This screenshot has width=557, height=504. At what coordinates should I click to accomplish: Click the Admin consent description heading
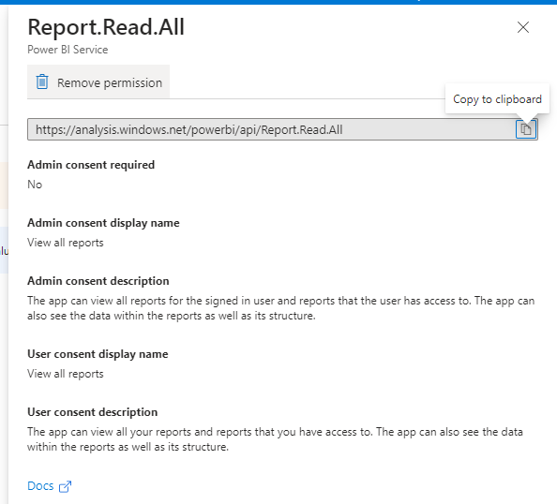98,281
